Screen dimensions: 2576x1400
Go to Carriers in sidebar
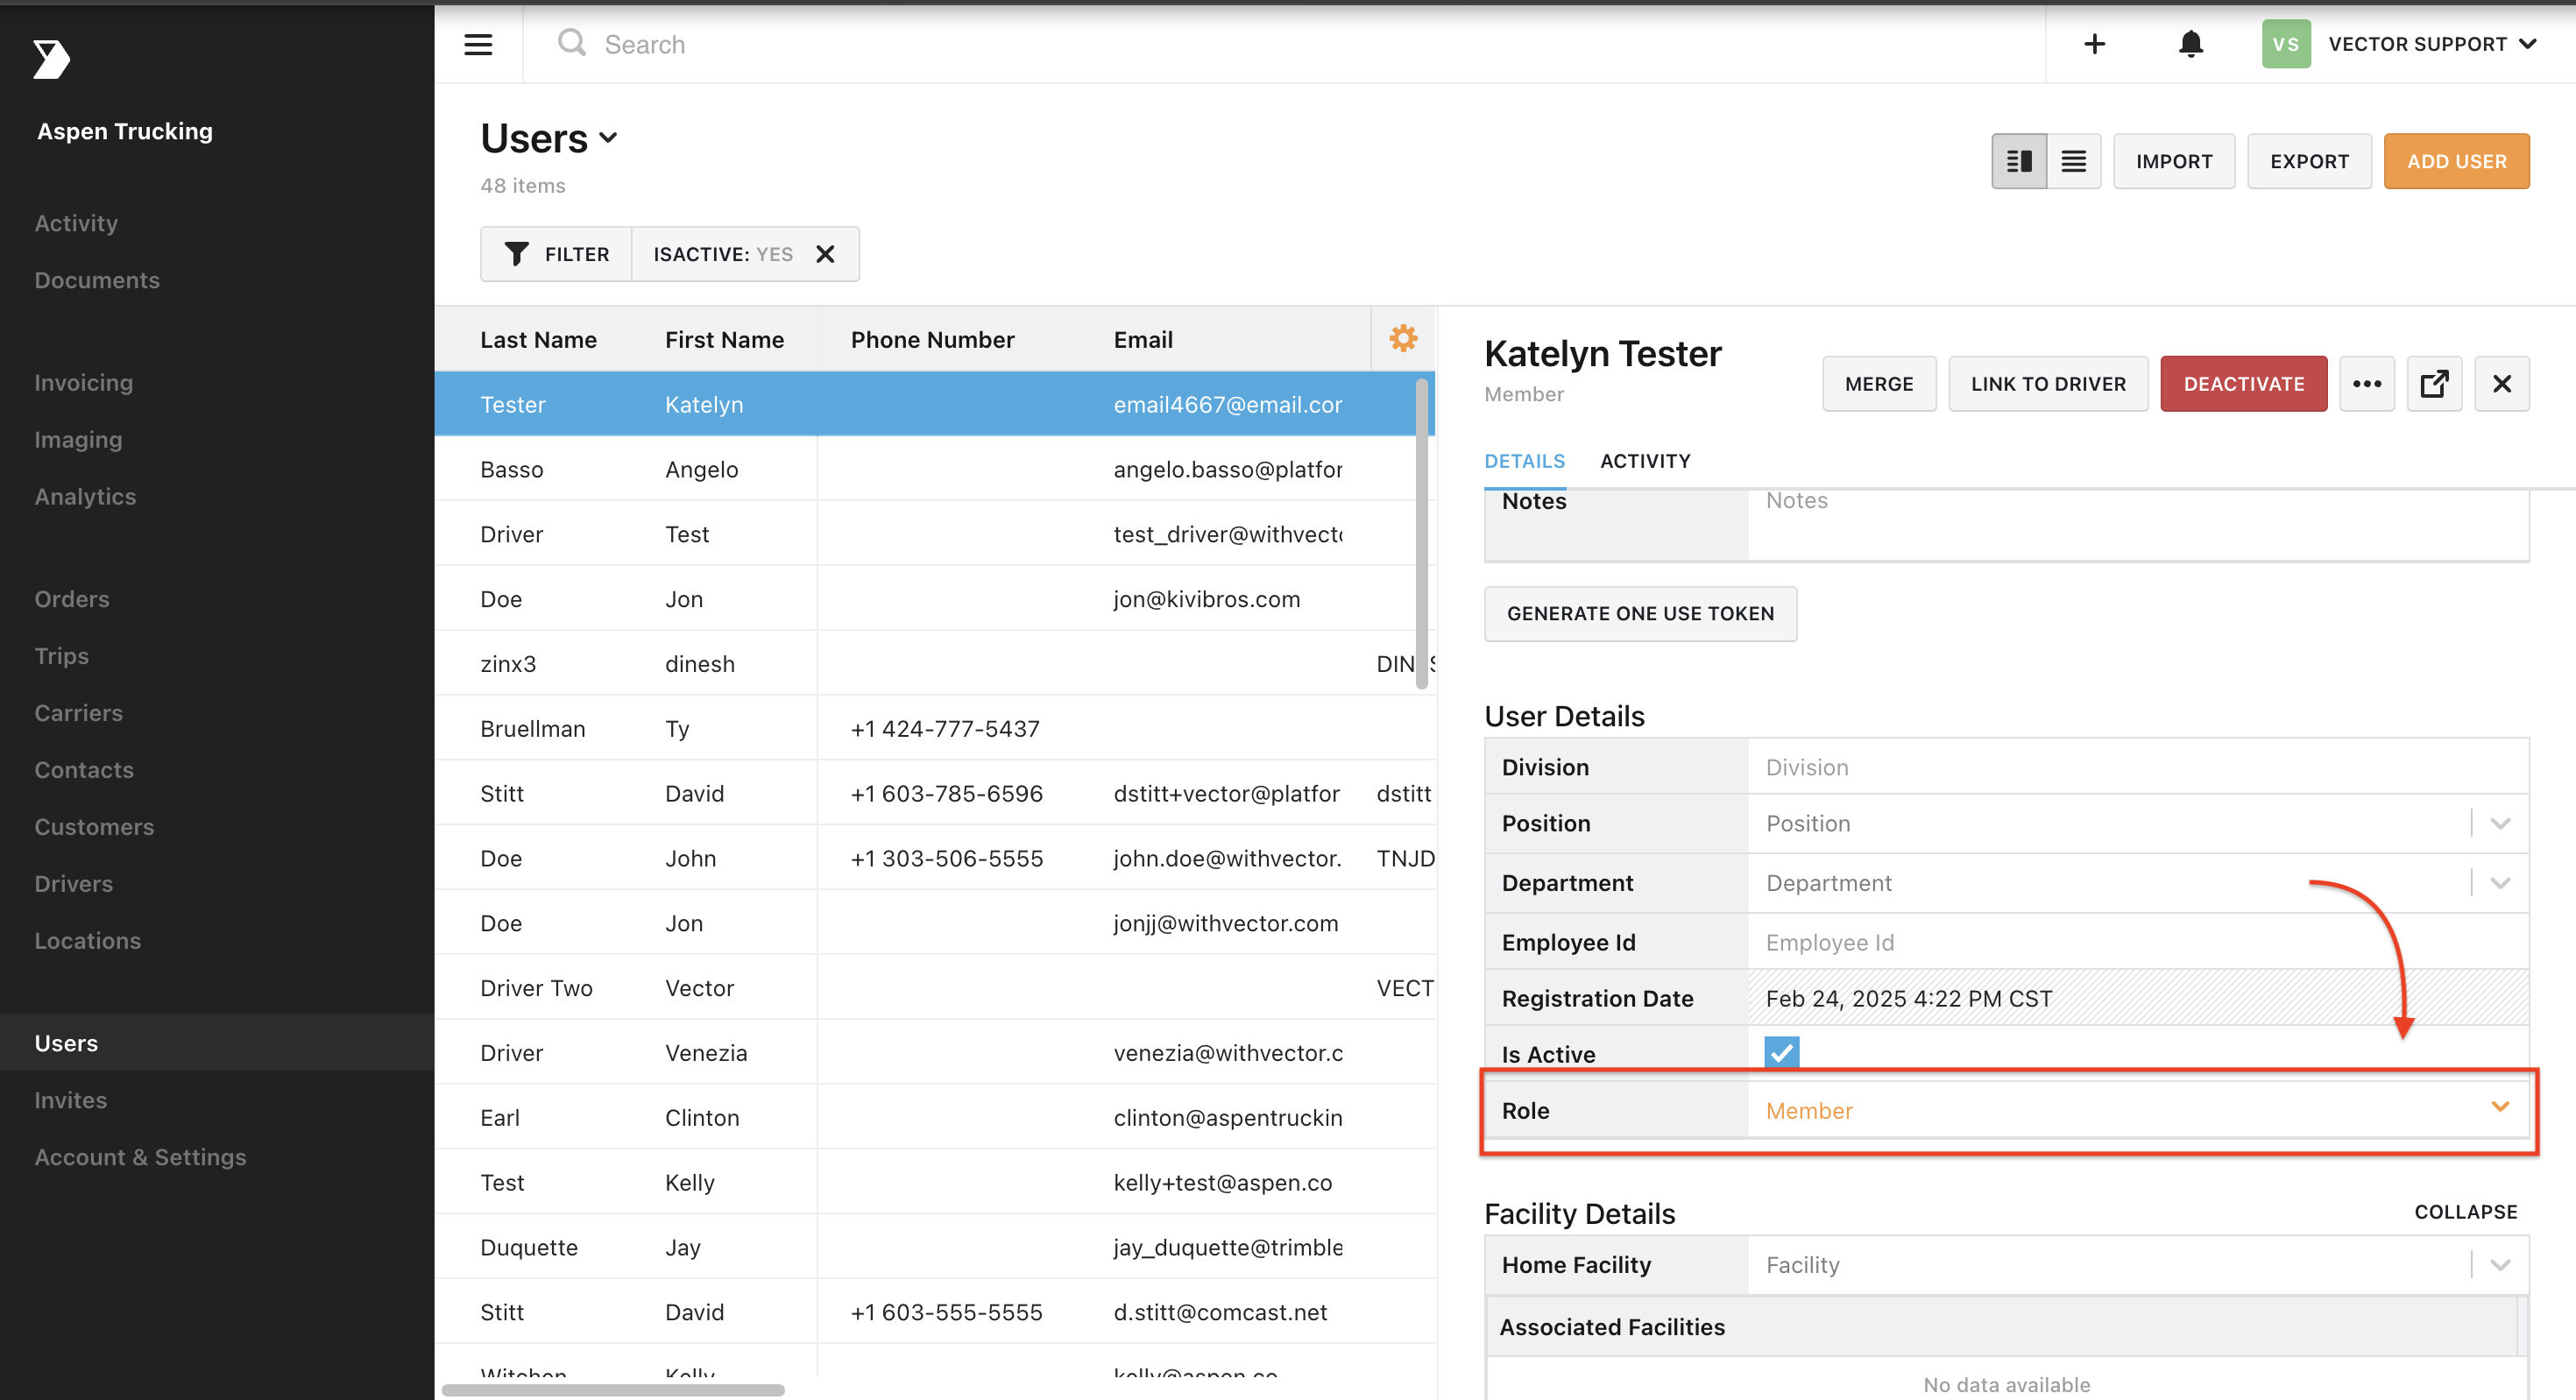click(x=79, y=713)
